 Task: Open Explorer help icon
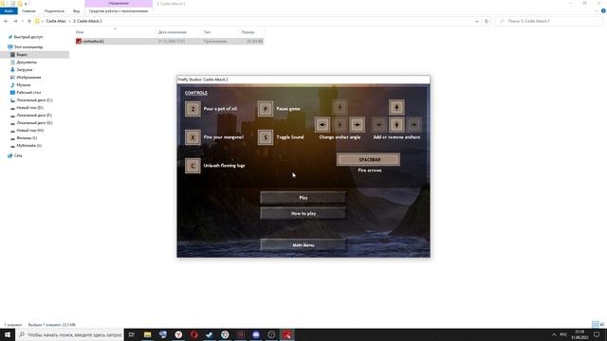603,11
